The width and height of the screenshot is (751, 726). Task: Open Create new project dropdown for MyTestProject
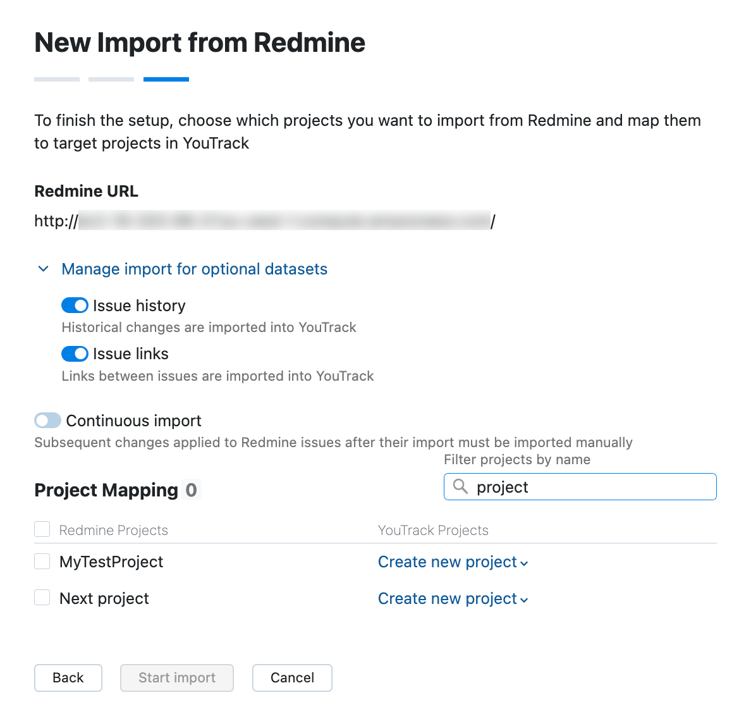(x=453, y=562)
